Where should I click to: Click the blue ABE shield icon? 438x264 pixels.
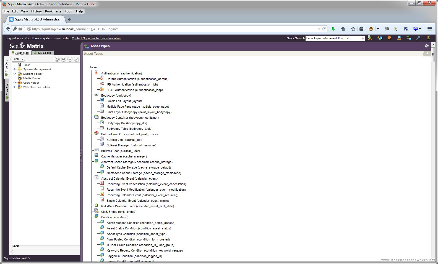(x=415, y=29)
